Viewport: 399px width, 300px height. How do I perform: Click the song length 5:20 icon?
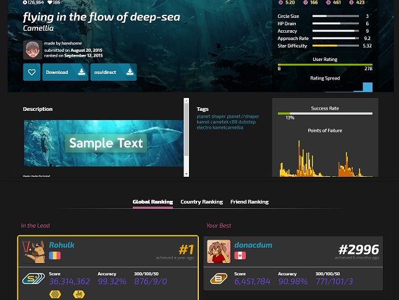[280, 2]
